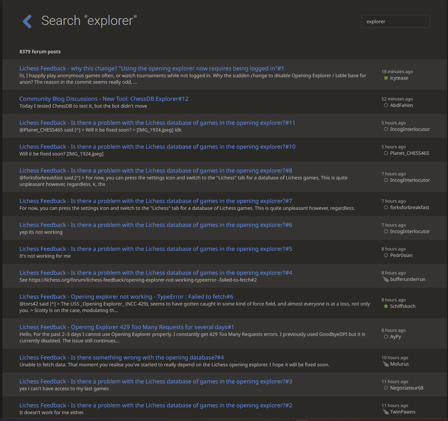The image size is (448, 421).
Task: Click the search field containing "explorer"
Action: [396, 21]
